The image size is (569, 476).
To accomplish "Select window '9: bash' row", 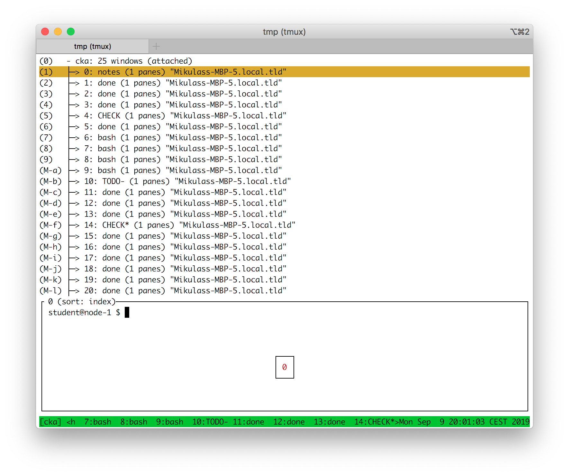I will (284, 170).
